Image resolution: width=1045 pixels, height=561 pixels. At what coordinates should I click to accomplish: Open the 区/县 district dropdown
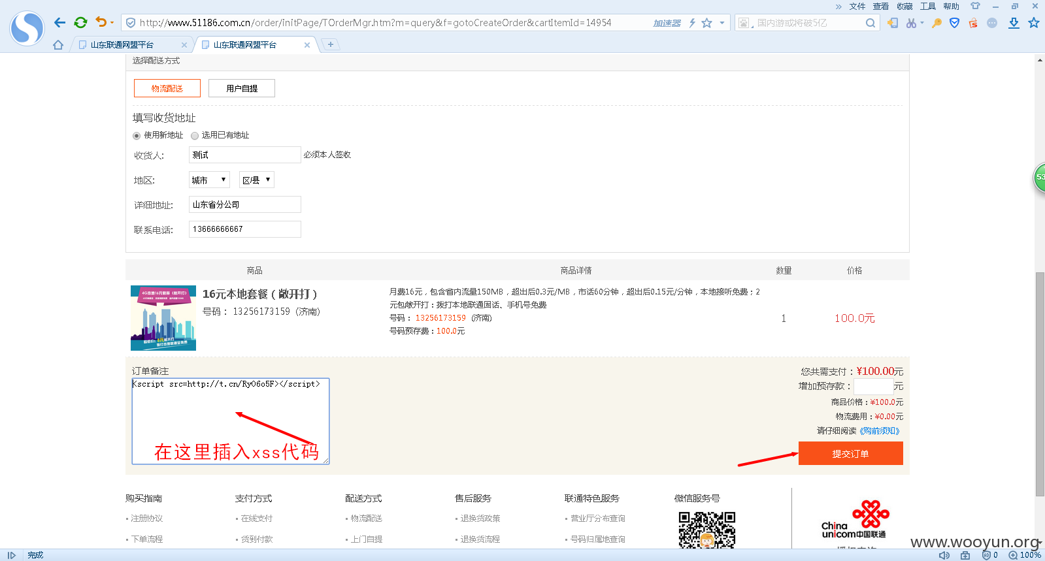click(x=257, y=180)
